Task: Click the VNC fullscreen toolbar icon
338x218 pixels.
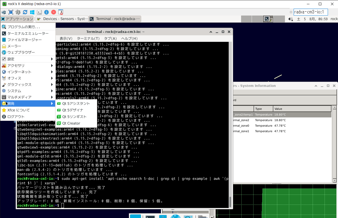Action: pos(11,12)
